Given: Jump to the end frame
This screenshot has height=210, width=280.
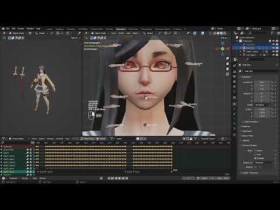Looking at the screenshot, I should pyautogui.click(x=127, y=178).
